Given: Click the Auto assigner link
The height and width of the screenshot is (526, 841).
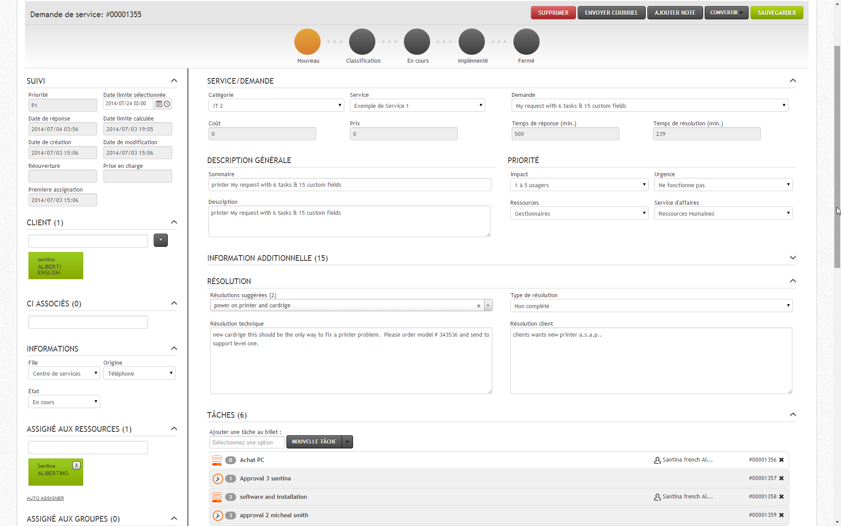Looking at the screenshot, I should coord(45,498).
